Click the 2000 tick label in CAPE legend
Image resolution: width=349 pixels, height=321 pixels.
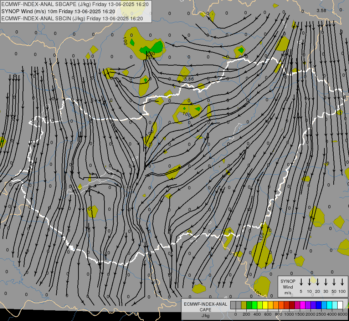[310, 314]
